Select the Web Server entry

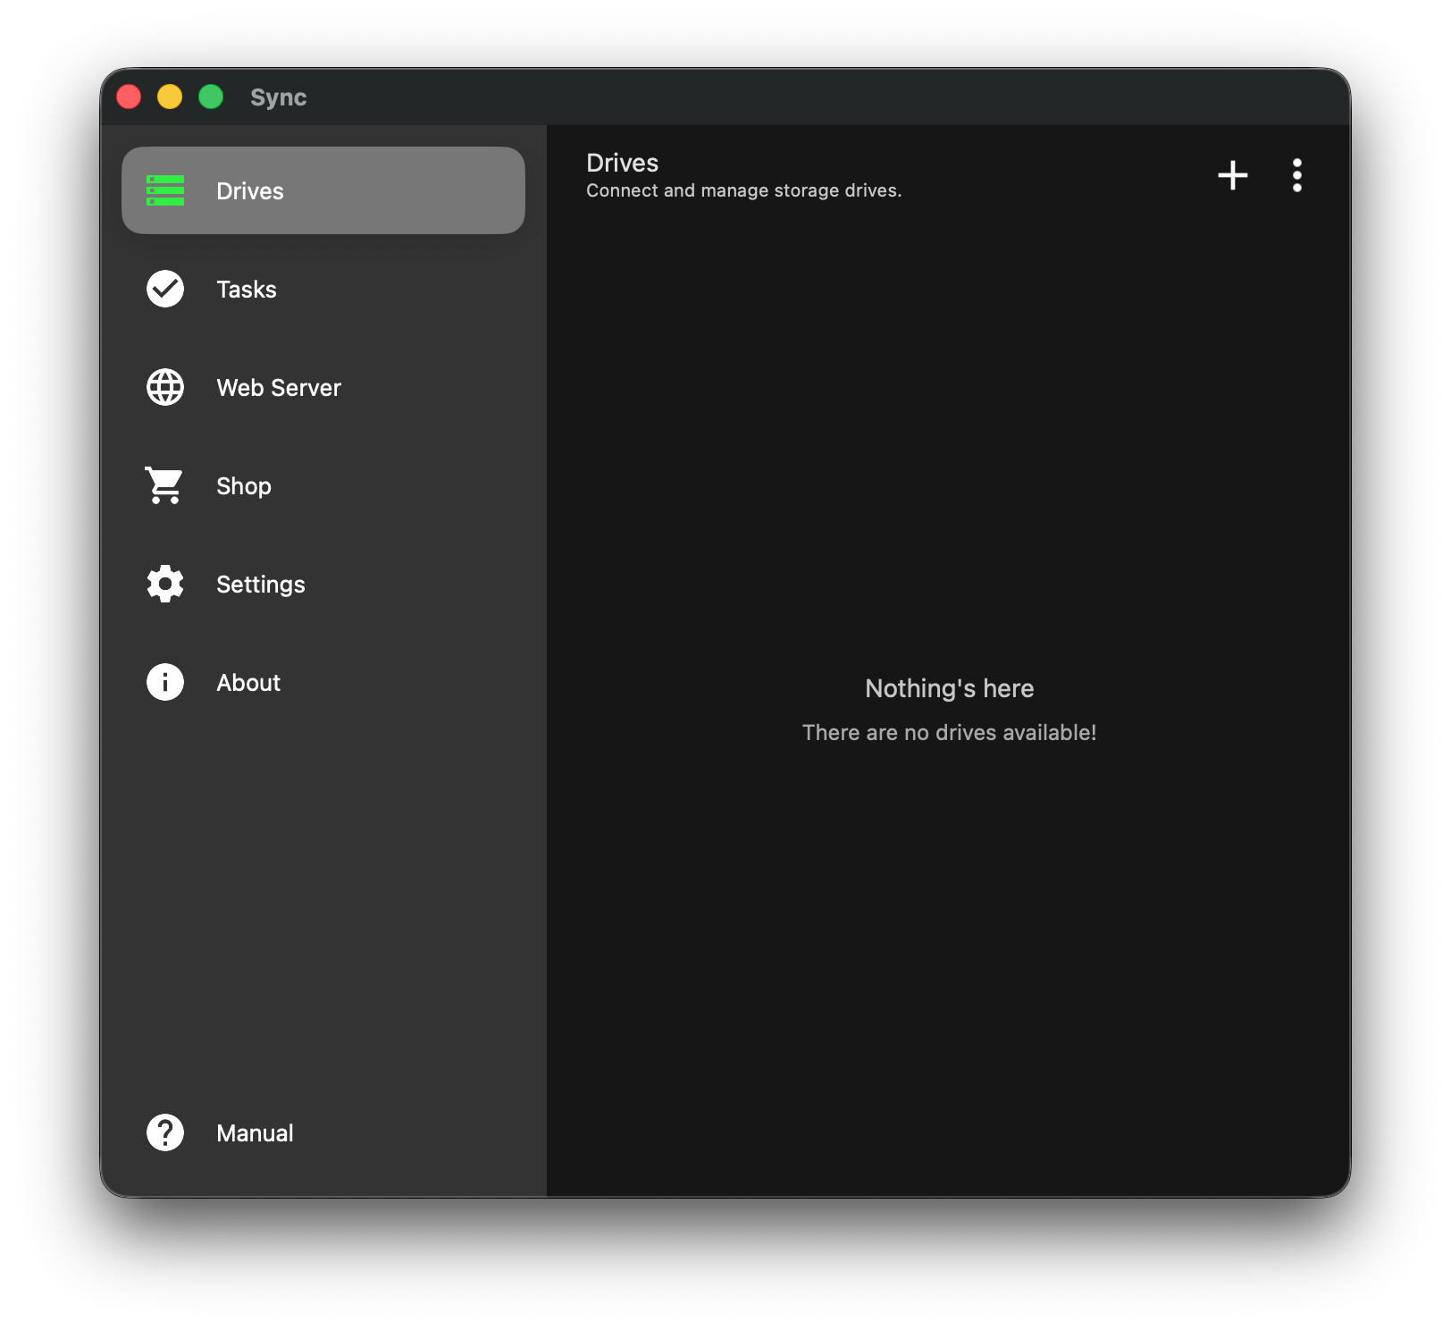click(x=278, y=387)
